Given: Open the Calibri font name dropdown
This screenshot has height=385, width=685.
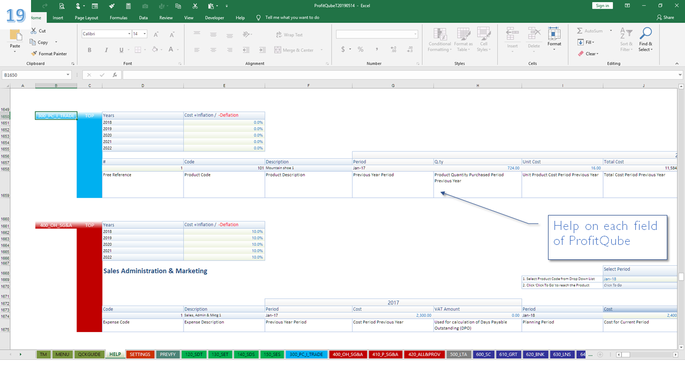Looking at the screenshot, I should 129,34.
